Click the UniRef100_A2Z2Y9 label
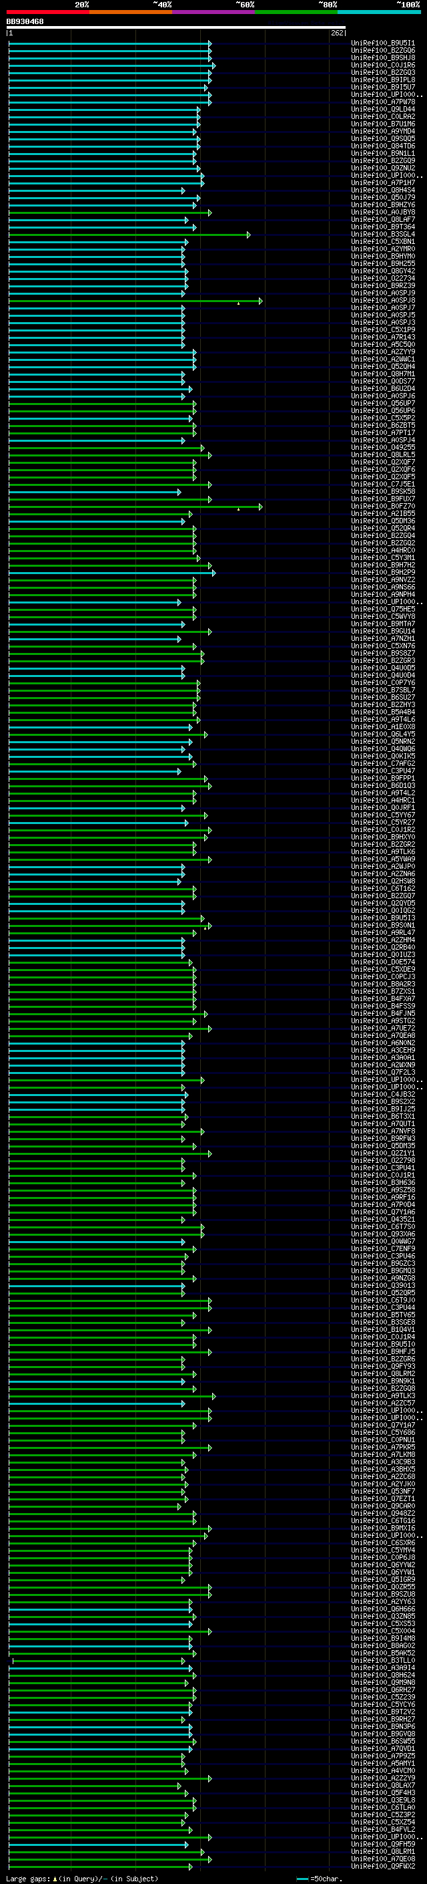This screenshot has width=427, height=1884. coord(382,1777)
